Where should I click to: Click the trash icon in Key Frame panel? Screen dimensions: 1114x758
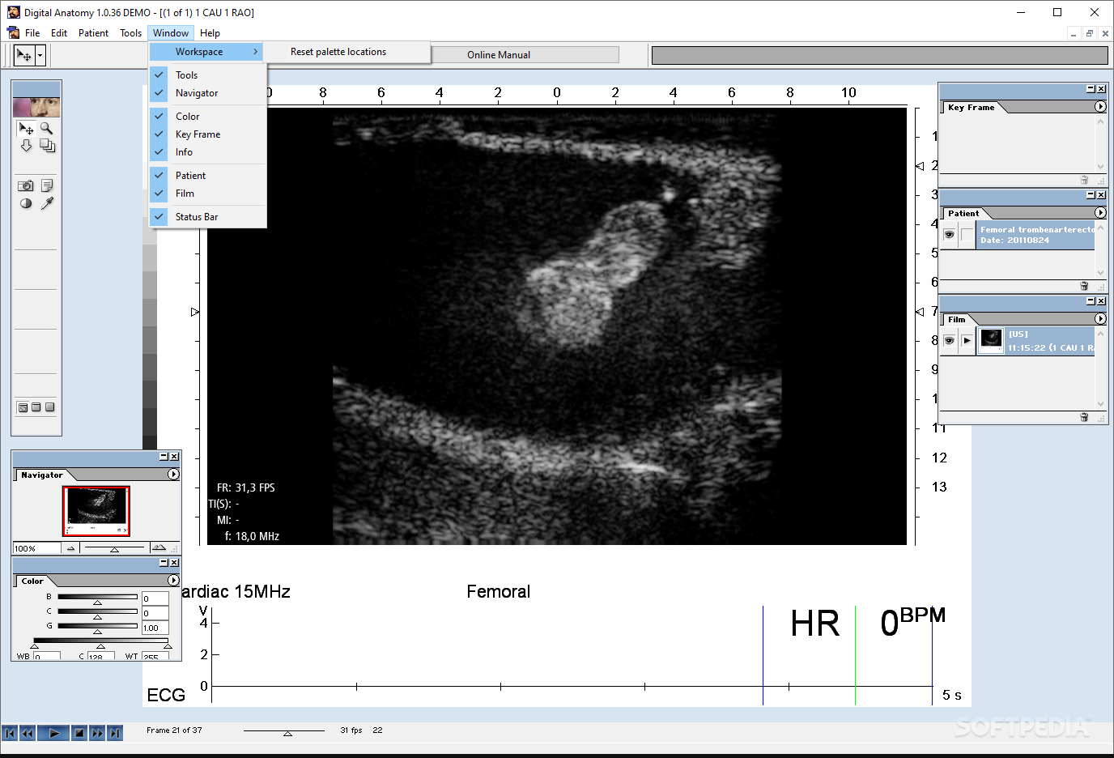click(1084, 180)
